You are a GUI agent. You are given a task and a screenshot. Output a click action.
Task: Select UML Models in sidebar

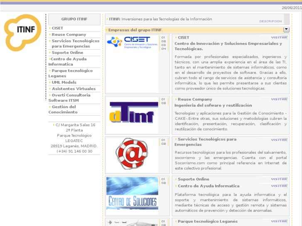(x=64, y=83)
